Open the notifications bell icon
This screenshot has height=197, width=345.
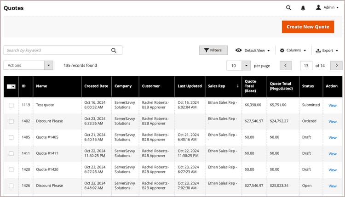pos(303,8)
